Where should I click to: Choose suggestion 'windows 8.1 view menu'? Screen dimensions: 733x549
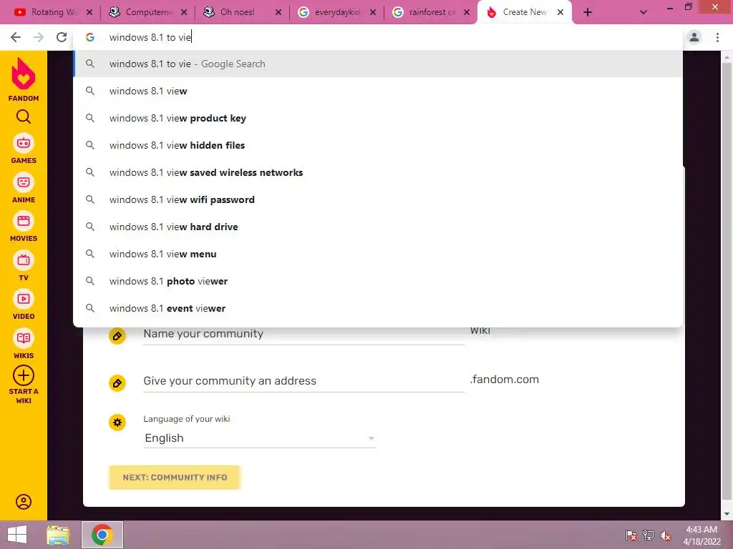click(x=378, y=254)
